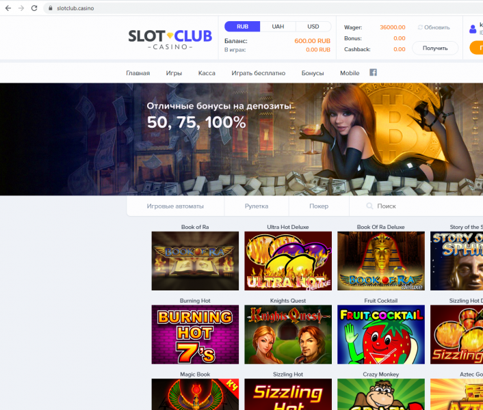The width and height of the screenshot is (483, 410).
Task: Click the Поиск game search field
Action: click(416, 206)
